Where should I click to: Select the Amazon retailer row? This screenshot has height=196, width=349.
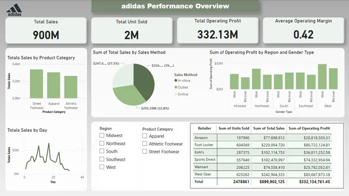click(x=262, y=138)
